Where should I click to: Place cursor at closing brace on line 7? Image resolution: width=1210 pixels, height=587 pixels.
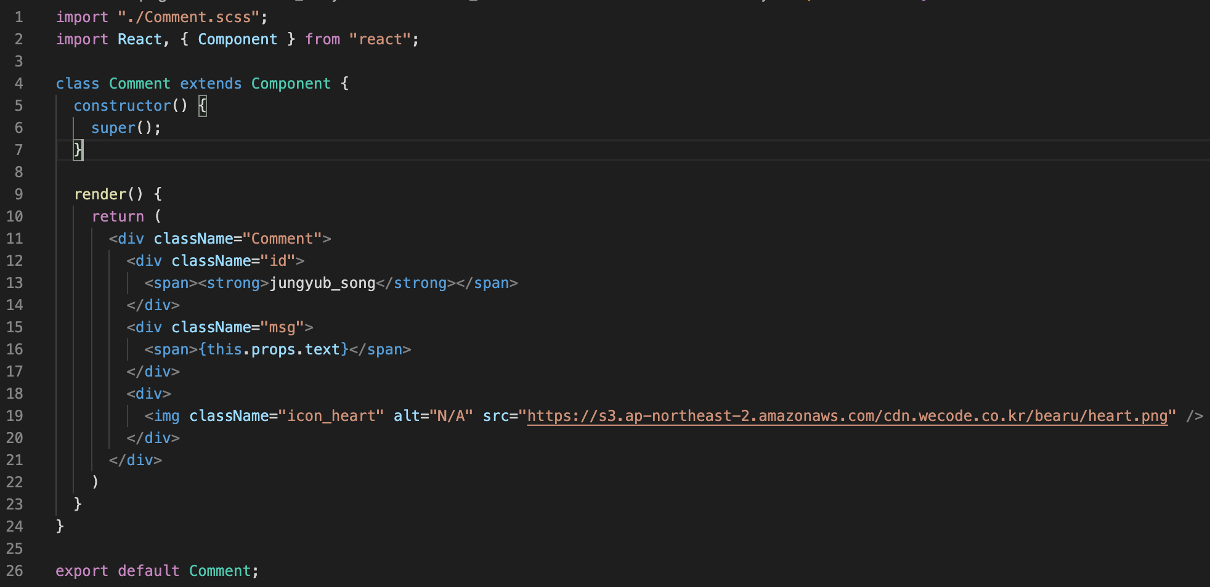78,150
